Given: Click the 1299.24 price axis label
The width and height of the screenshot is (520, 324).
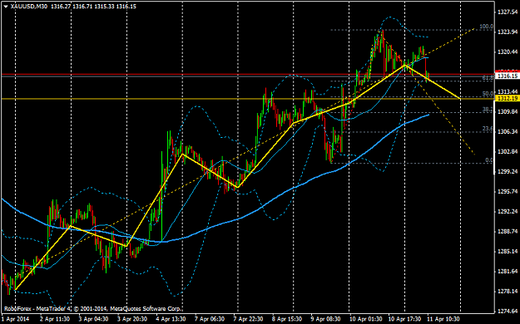Looking at the screenshot, I should (x=508, y=171).
